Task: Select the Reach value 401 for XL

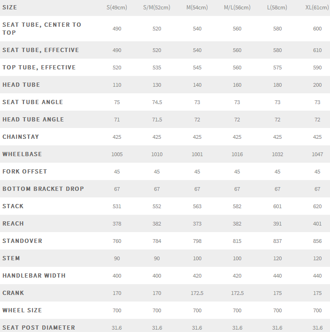Action: pos(317,224)
